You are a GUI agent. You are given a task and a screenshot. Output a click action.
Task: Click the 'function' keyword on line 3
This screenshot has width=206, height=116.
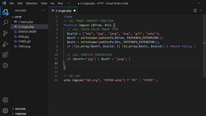coord(70,25)
